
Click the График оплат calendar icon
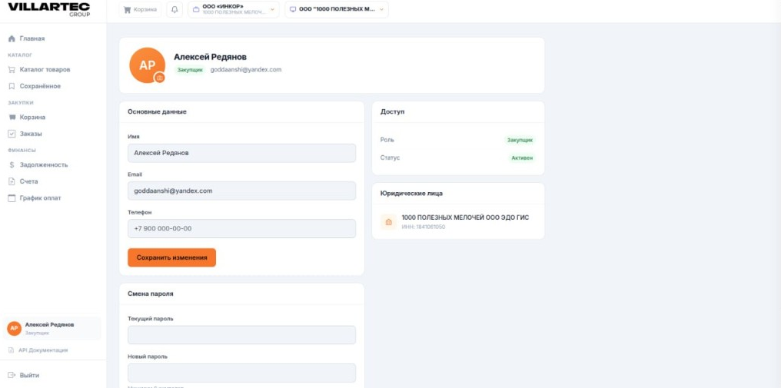(x=12, y=198)
